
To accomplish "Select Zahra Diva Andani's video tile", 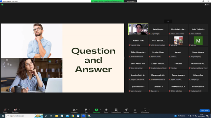I will [x=138, y=29].
